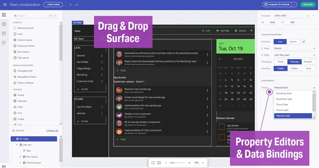The image size is (319, 168).
Task: Open the Publish to GitHub arrow dropdown
Action: [294, 4]
